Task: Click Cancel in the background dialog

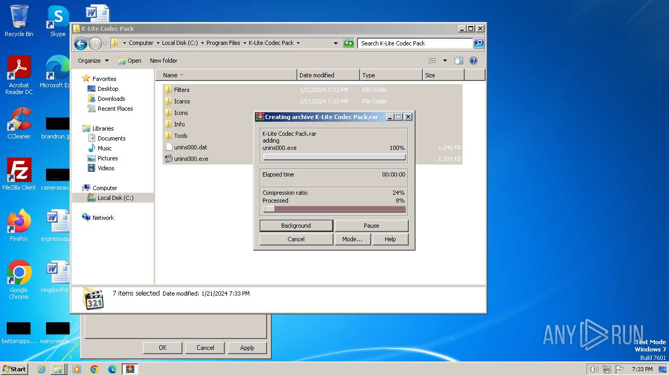Action: (x=205, y=348)
